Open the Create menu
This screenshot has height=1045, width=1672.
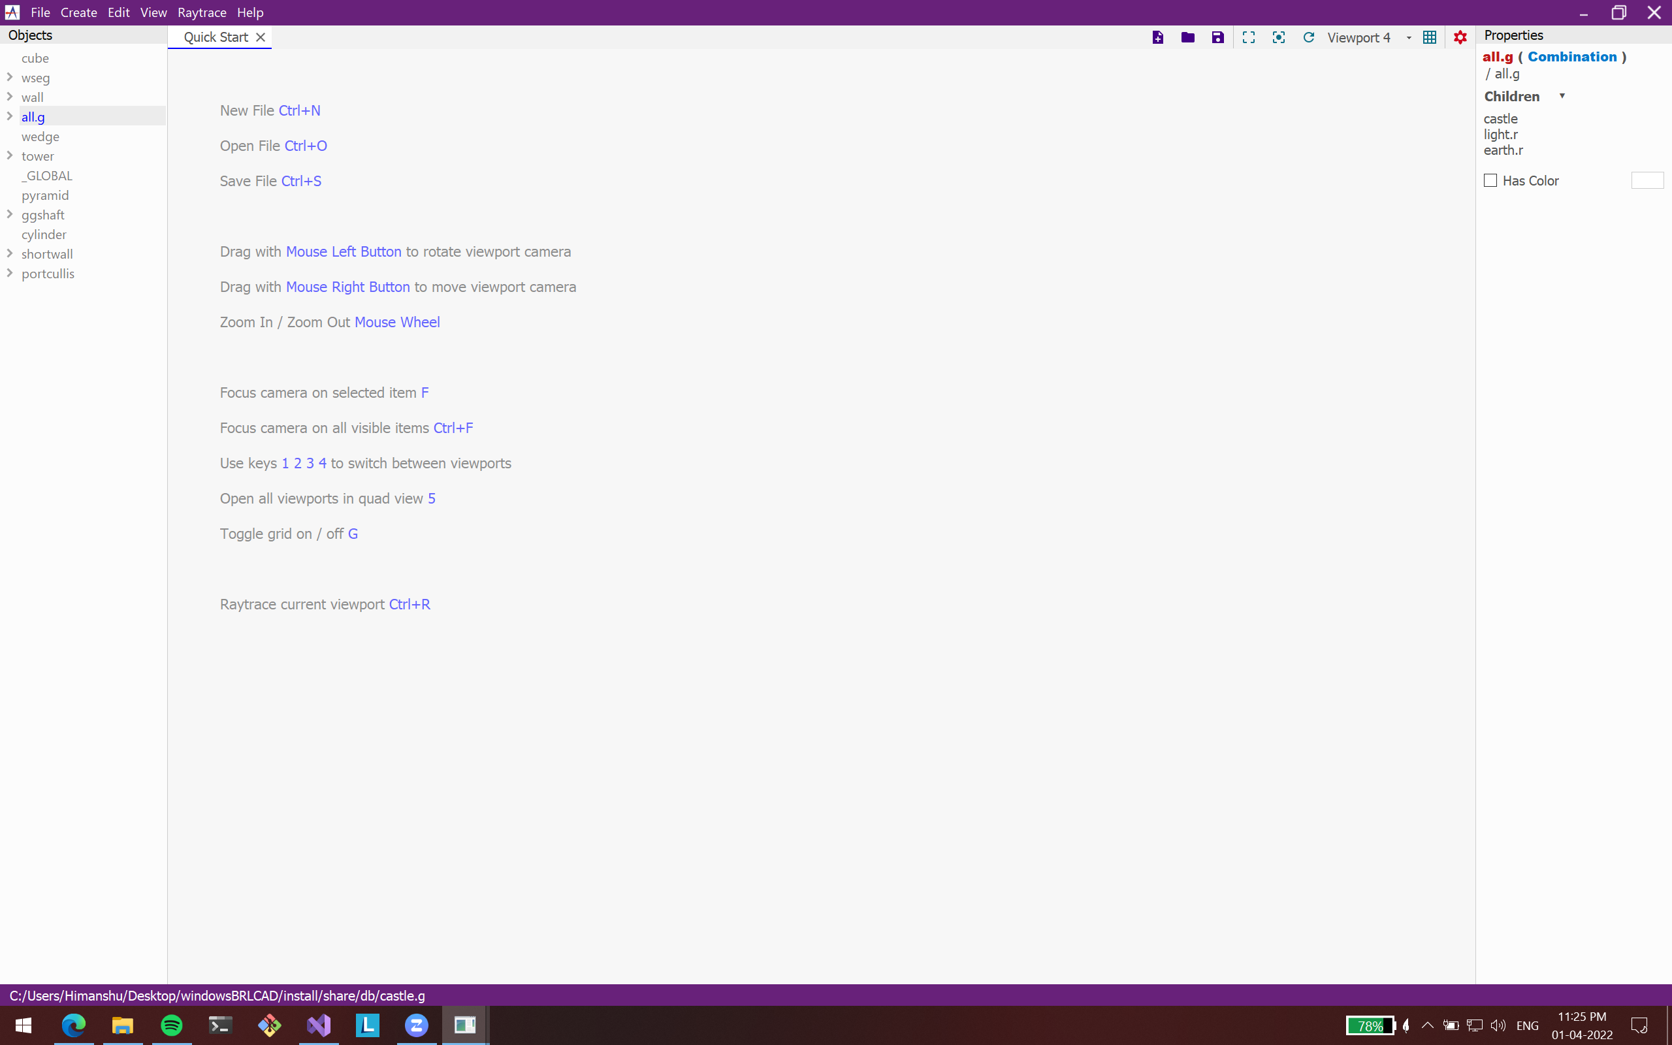coord(79,12)
